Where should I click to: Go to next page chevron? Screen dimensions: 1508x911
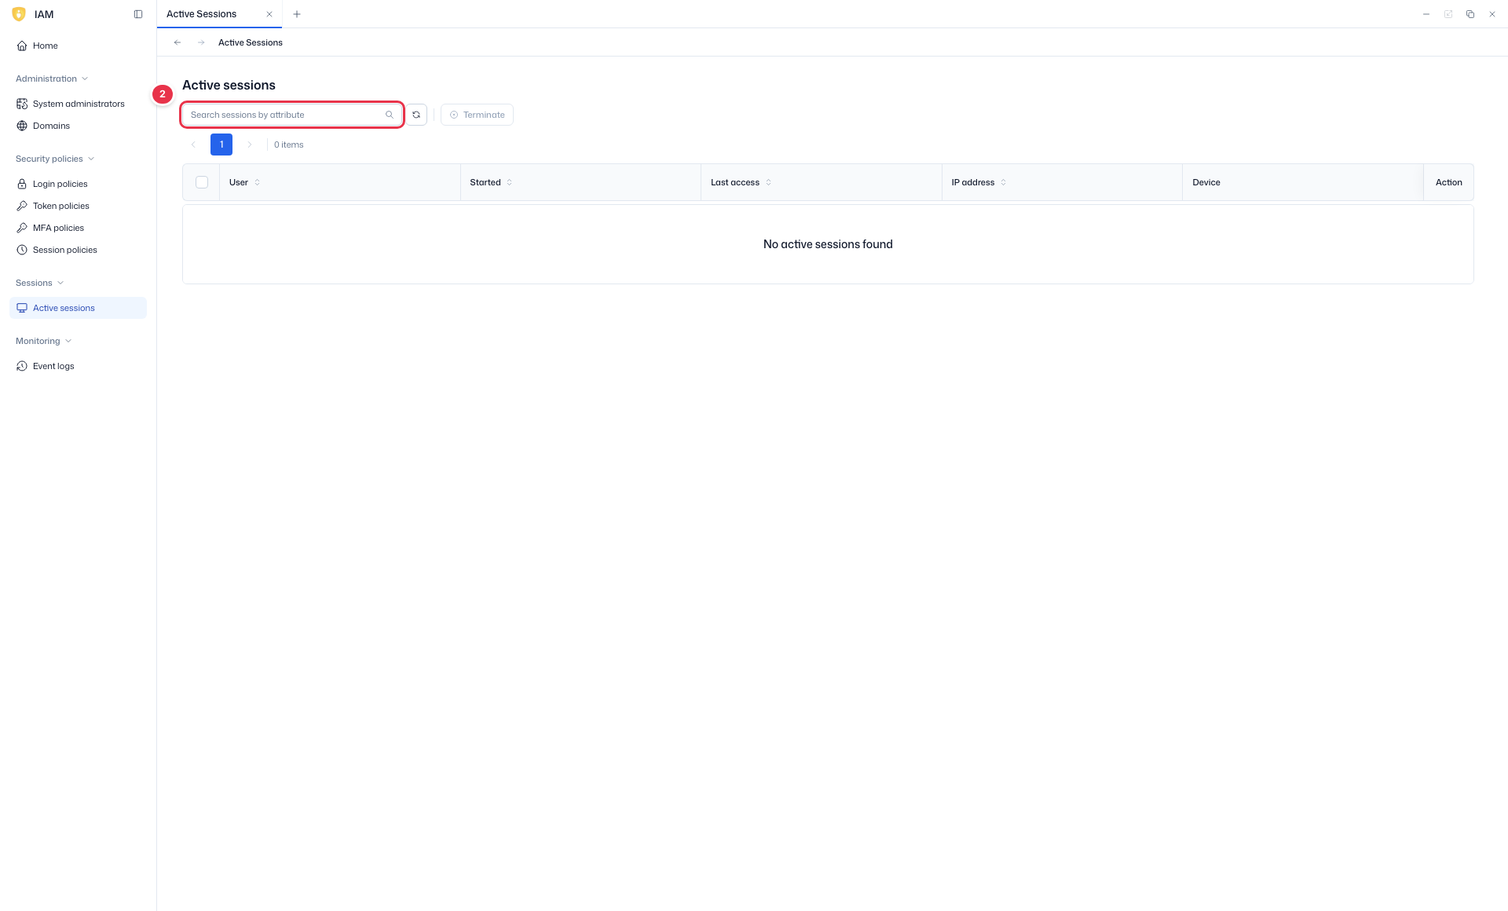[250, 145]
